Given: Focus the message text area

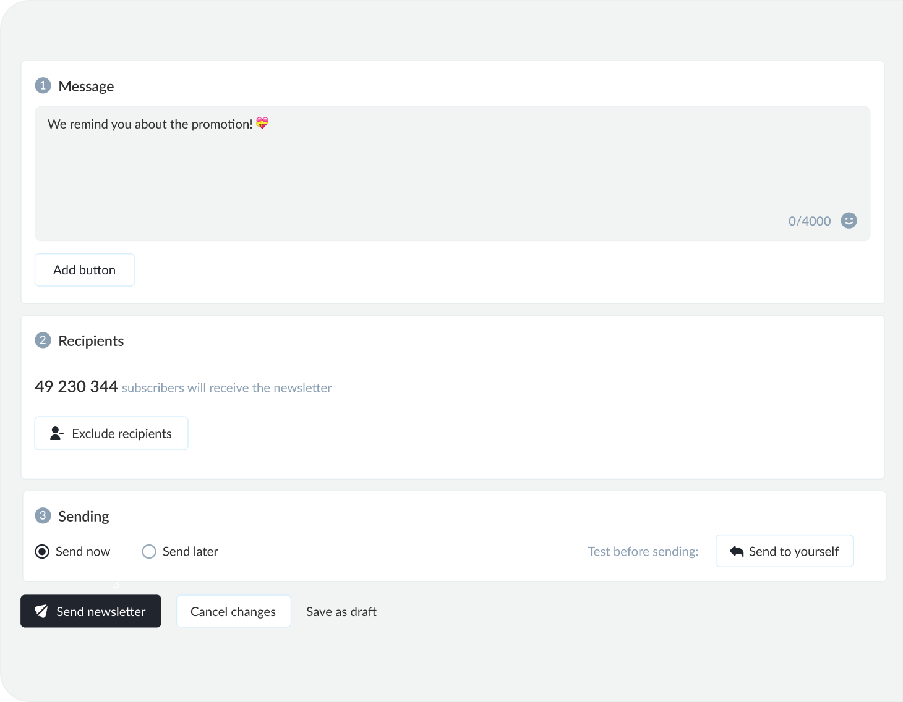Looking at the screenshot, I should point(451,173).
